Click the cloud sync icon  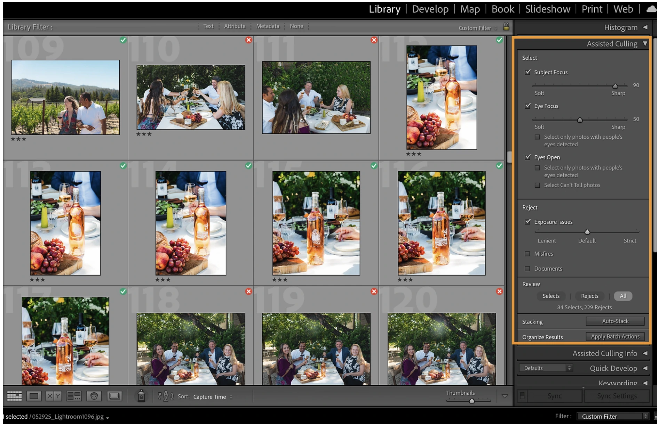pyautogui.click(x=652, y=9)
